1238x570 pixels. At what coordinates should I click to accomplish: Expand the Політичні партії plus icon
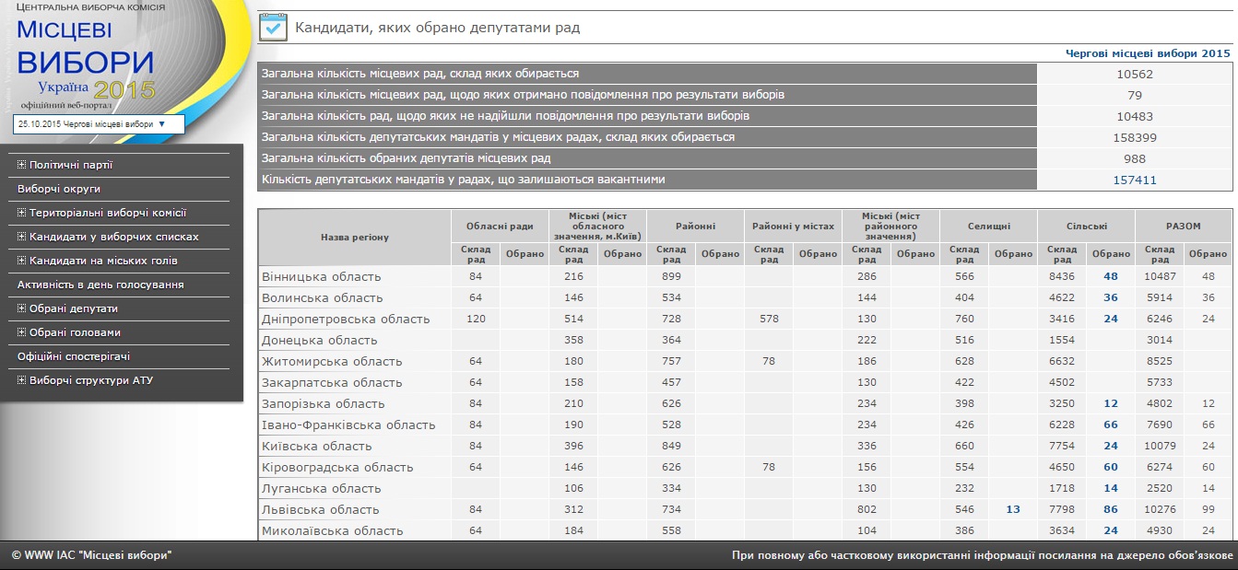coord(22,166)
